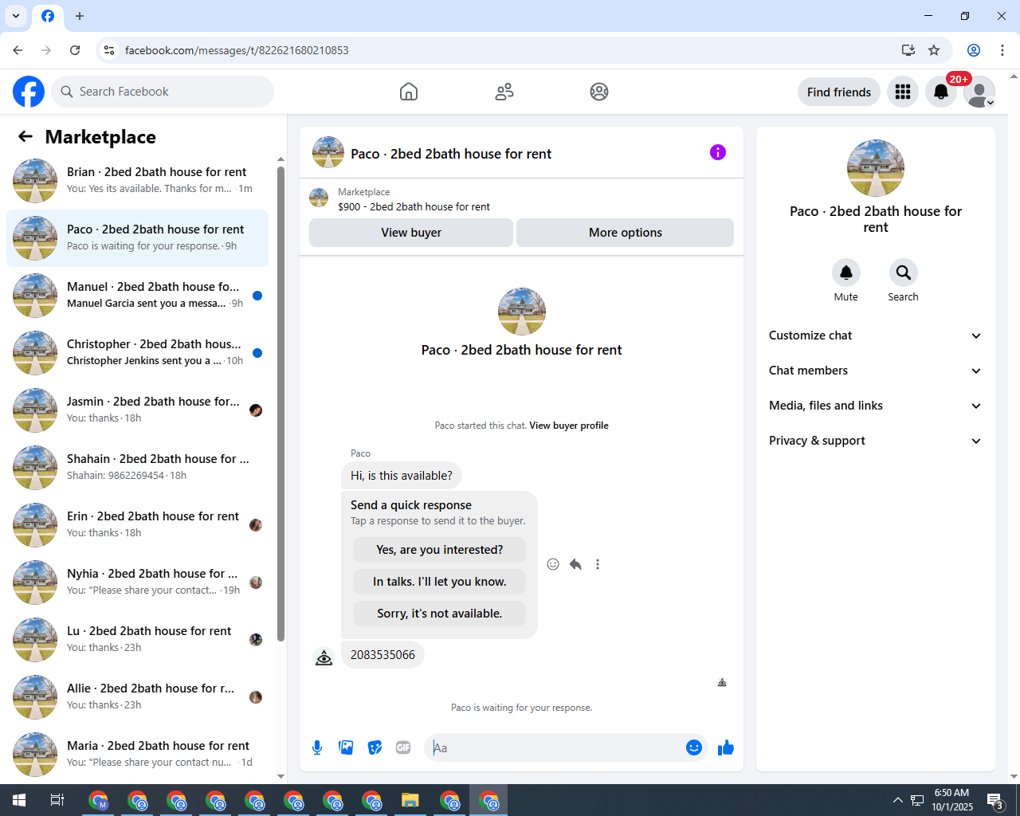This screenshot has height=816, width=1020.
Task: Open File Explorer from the taskbar
Action: tap(410, 800)
